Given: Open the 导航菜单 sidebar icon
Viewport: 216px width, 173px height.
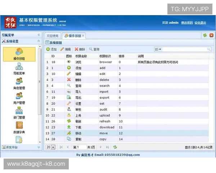Looking at the screenshot, I should (x=19, y=66).
